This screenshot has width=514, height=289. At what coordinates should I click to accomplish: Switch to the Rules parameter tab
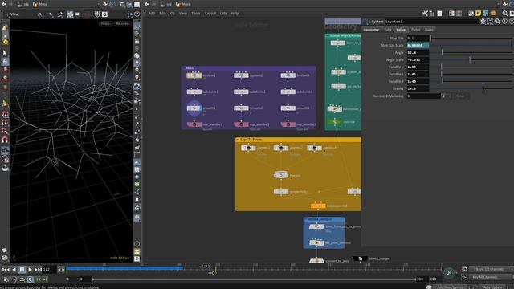(429, 30)
